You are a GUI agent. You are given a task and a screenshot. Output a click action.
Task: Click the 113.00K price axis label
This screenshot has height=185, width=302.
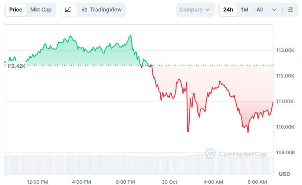(284, 50)
